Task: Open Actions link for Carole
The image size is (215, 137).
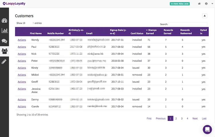Action: tap(22, 106)
